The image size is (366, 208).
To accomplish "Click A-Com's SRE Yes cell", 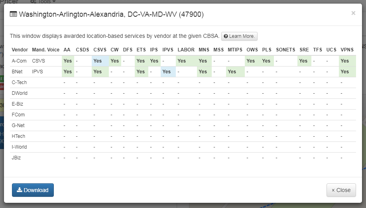I will [304, 61].
